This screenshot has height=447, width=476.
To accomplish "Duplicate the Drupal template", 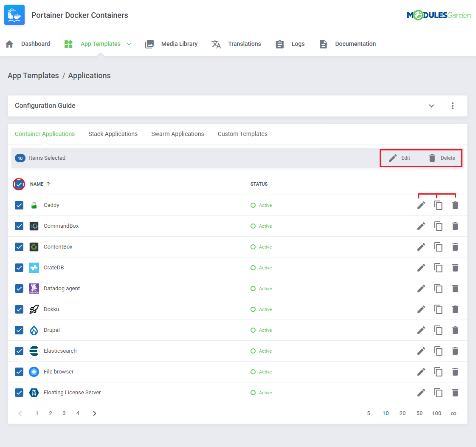I will click(438, 330).
